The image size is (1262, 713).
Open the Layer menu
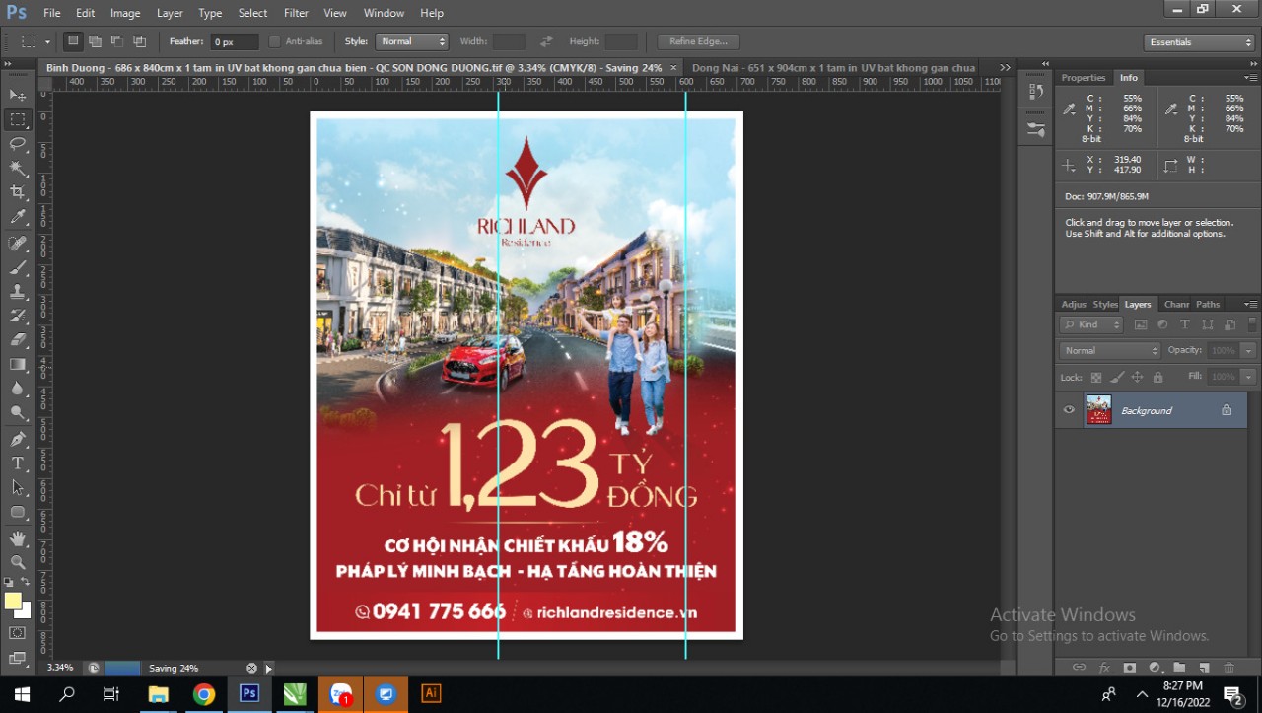pyautogui.click(x=170, y=13)
